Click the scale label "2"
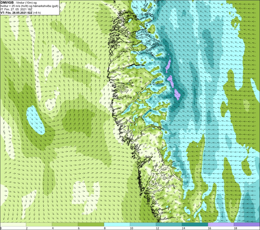The image size is (260, 230). tap(27, 228)
